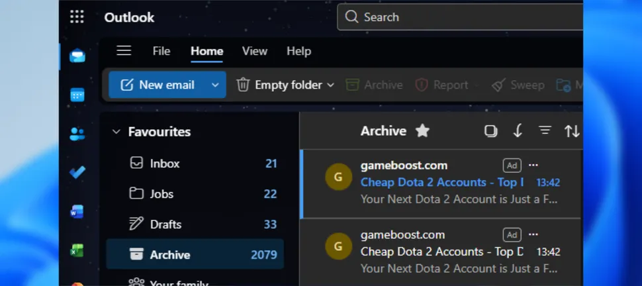The height and width of the screenshot is (286, 642).
Task: Collapse the Favourites folder group
Action: click(116, 132)
